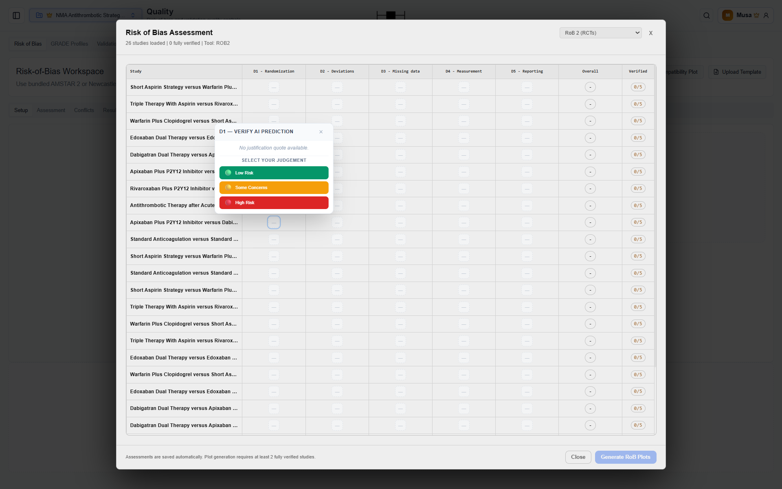The height and width of the screenshot is (489, 782).
Task: Click the Close button
Action: coord(578,457)
